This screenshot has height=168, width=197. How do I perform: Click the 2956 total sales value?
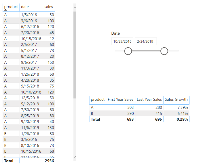click(x=49, y=161)
